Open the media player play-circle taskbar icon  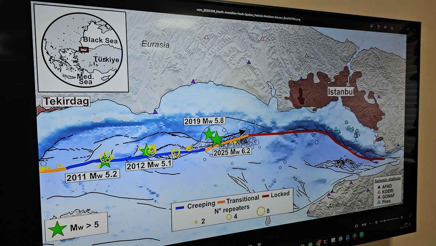[355, 236]
